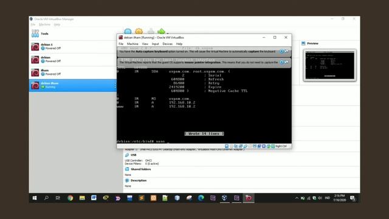
Task: Open the menu handle on debian ilham row
Action: 115,85
